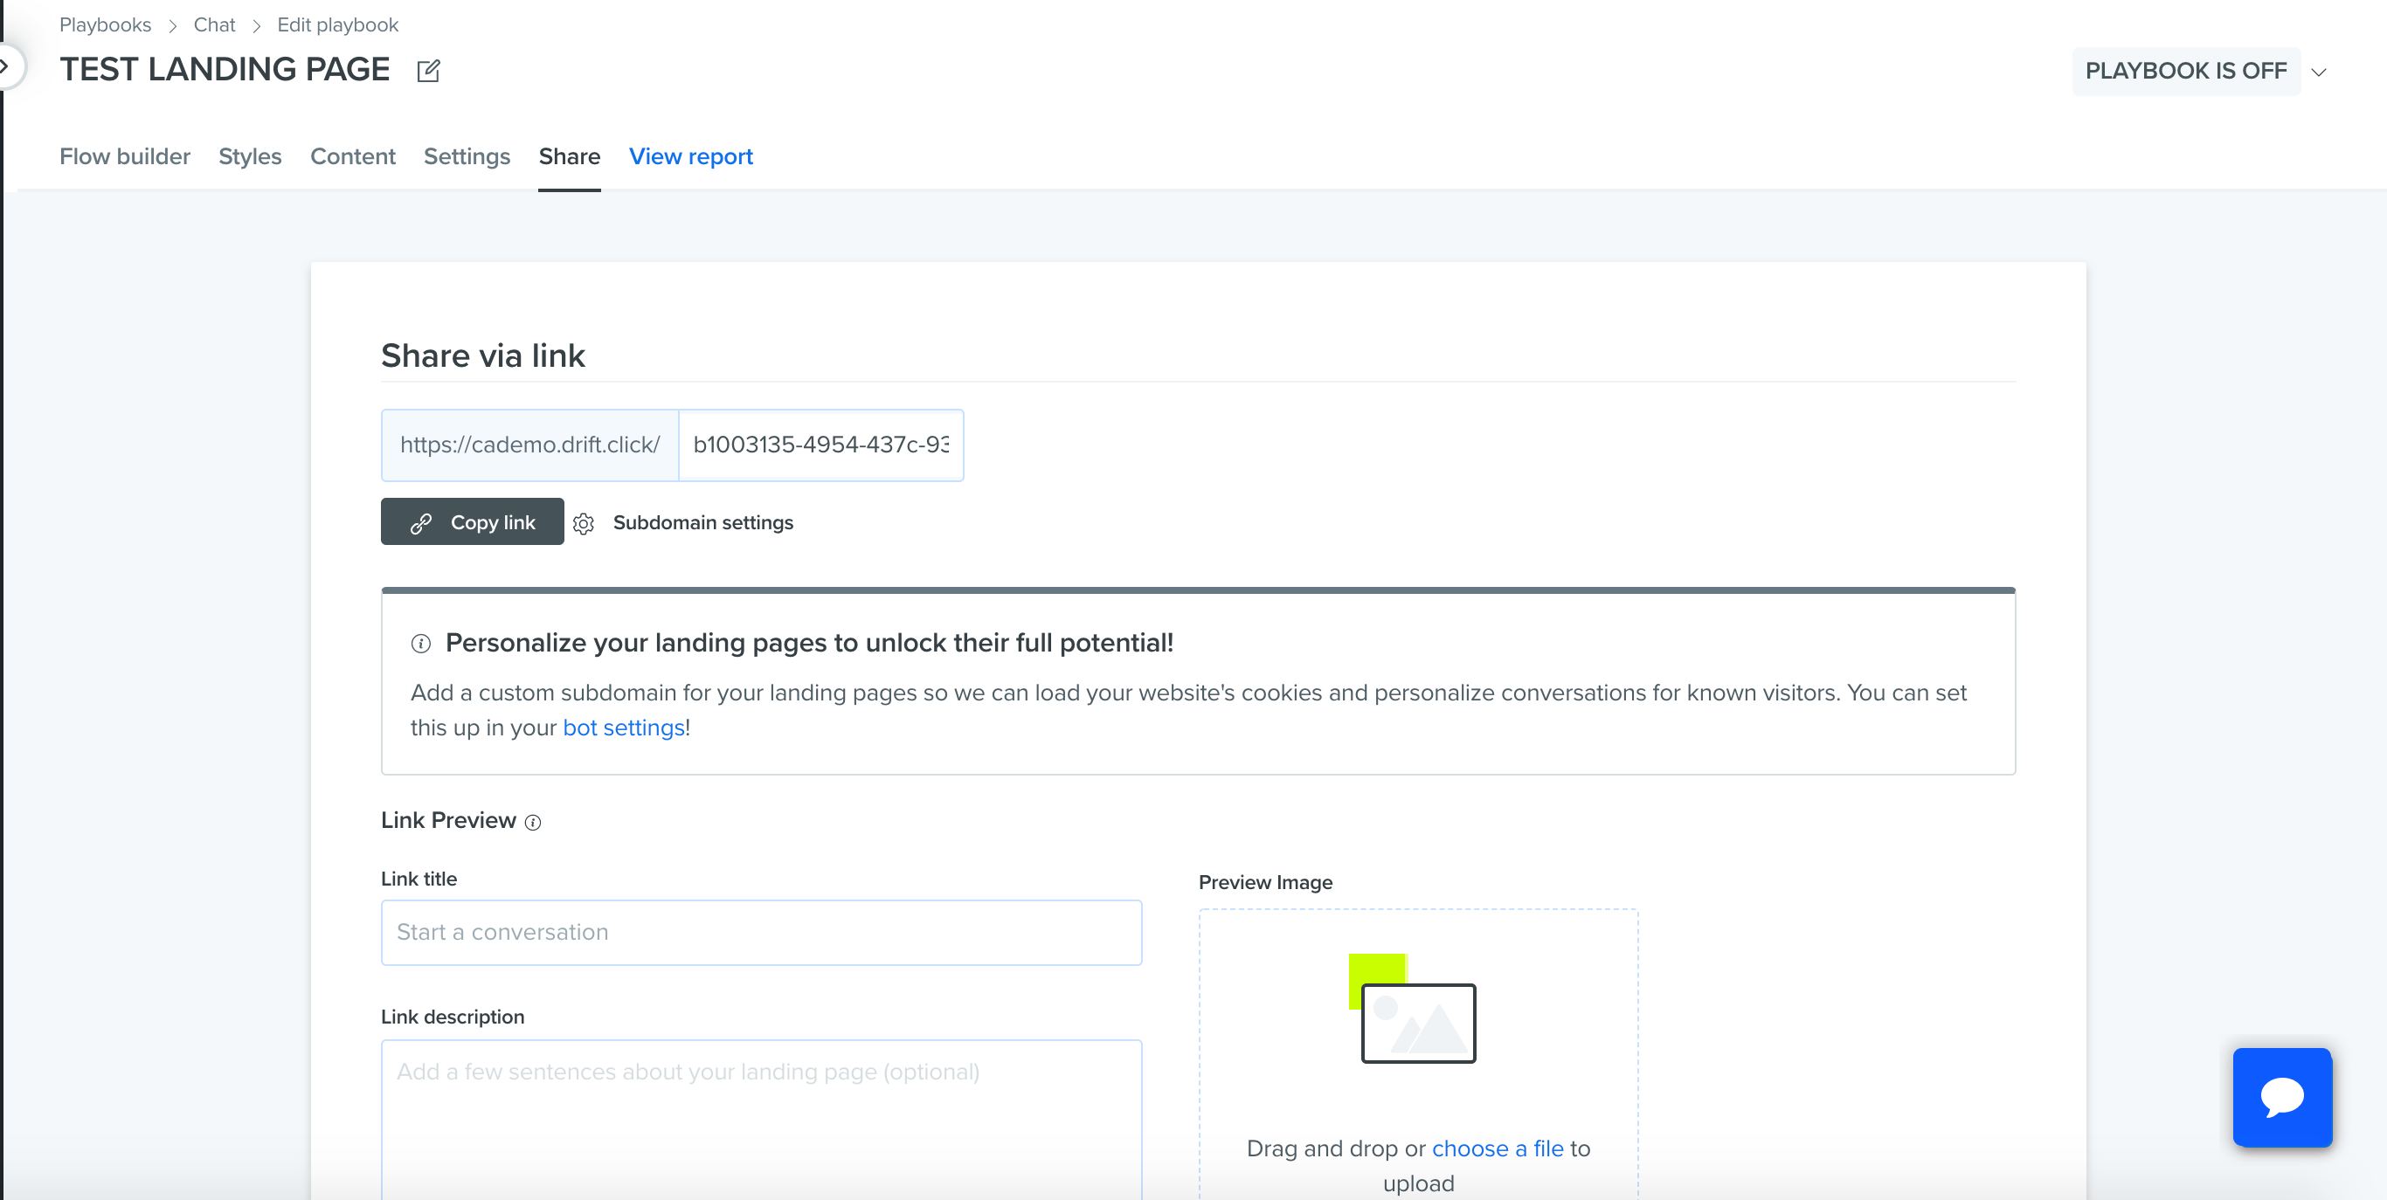Expand the left sidebar arrow
Image resolution: width=2387 pixels, height=1200 pixels.
tap(7, 66)
